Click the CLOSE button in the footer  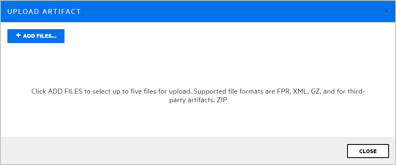tap(368, 151)
